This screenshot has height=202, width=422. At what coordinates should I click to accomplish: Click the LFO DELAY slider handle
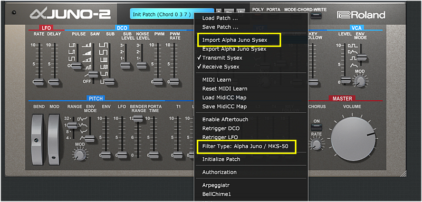[x=54, y=82]
